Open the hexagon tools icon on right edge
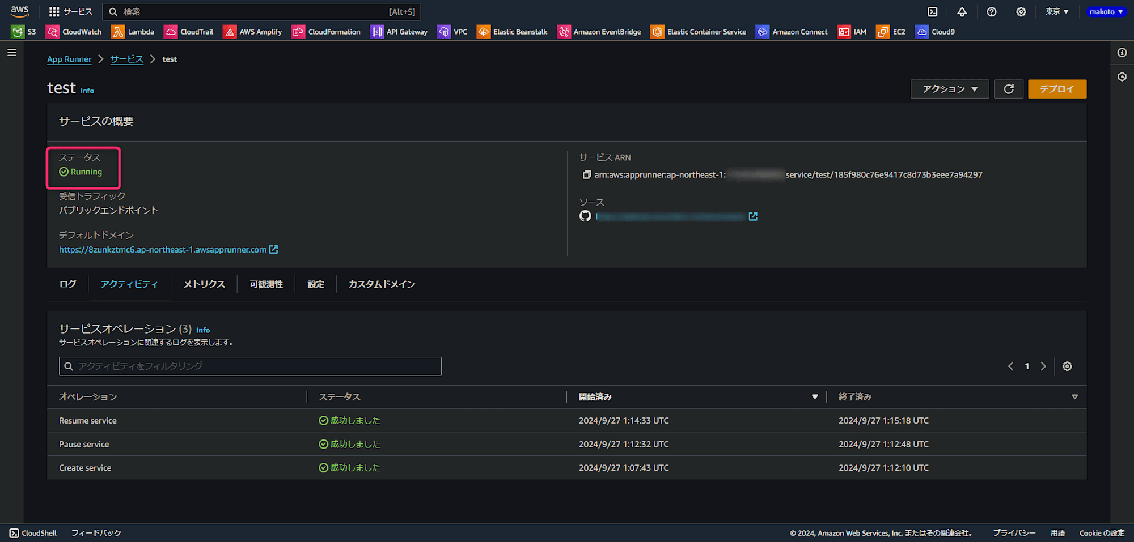 pyautogui.click(x=1122, y=77)
